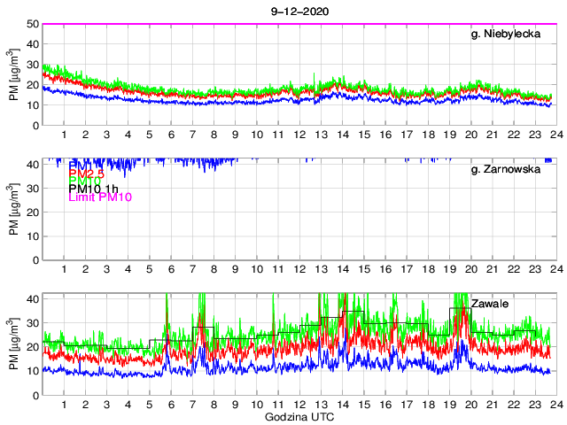The image size is (567, 425).
Task: Select the magenta Limit PM10 legend entry
Action: (100, 197)
